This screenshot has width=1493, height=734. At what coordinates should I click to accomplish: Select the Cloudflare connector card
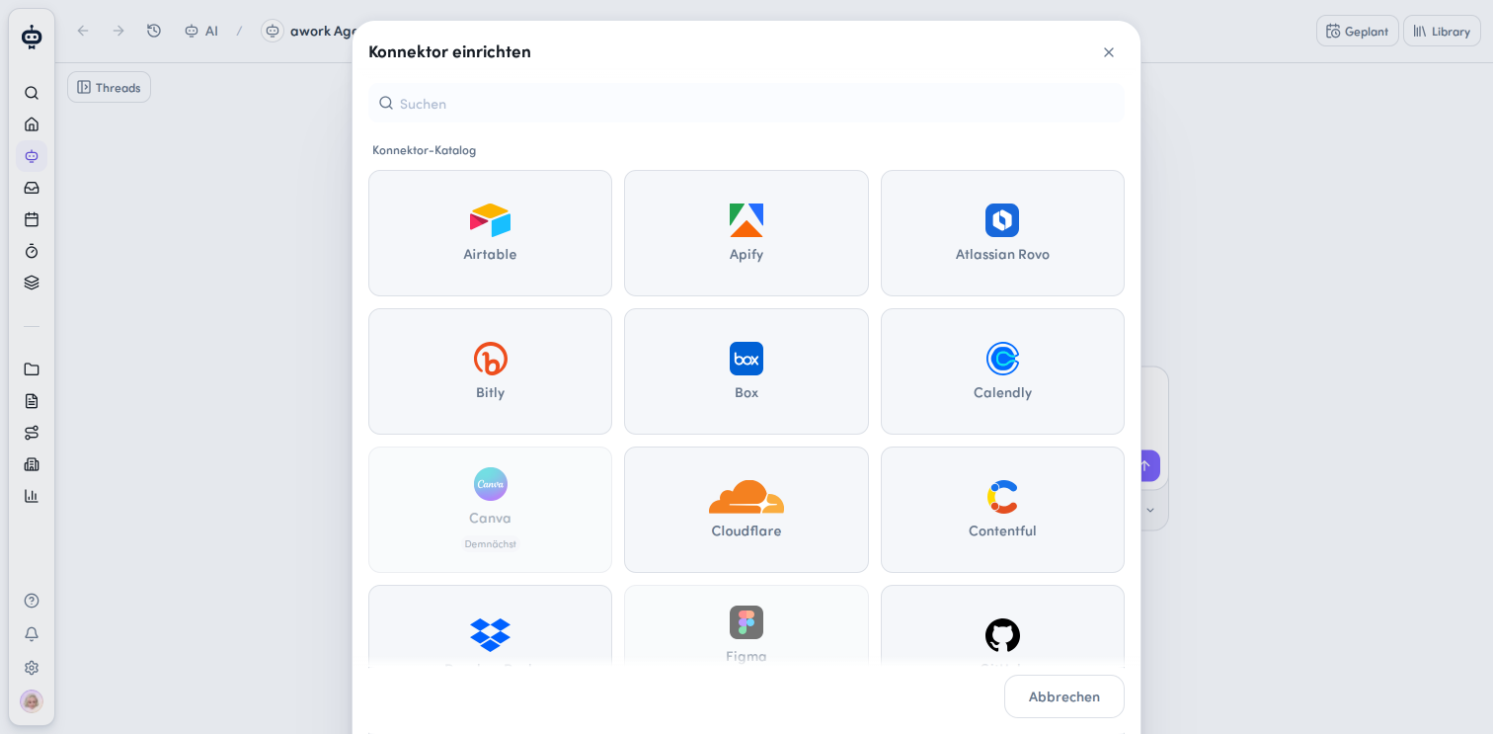(x=746, y=510)
